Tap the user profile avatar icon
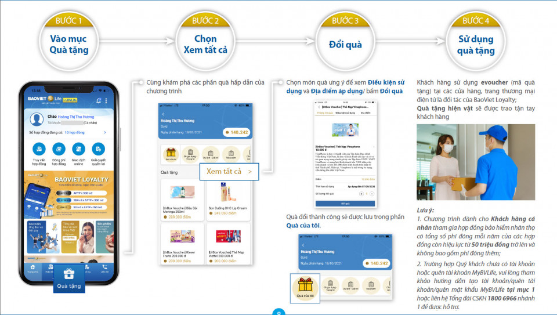 (37, 120)
